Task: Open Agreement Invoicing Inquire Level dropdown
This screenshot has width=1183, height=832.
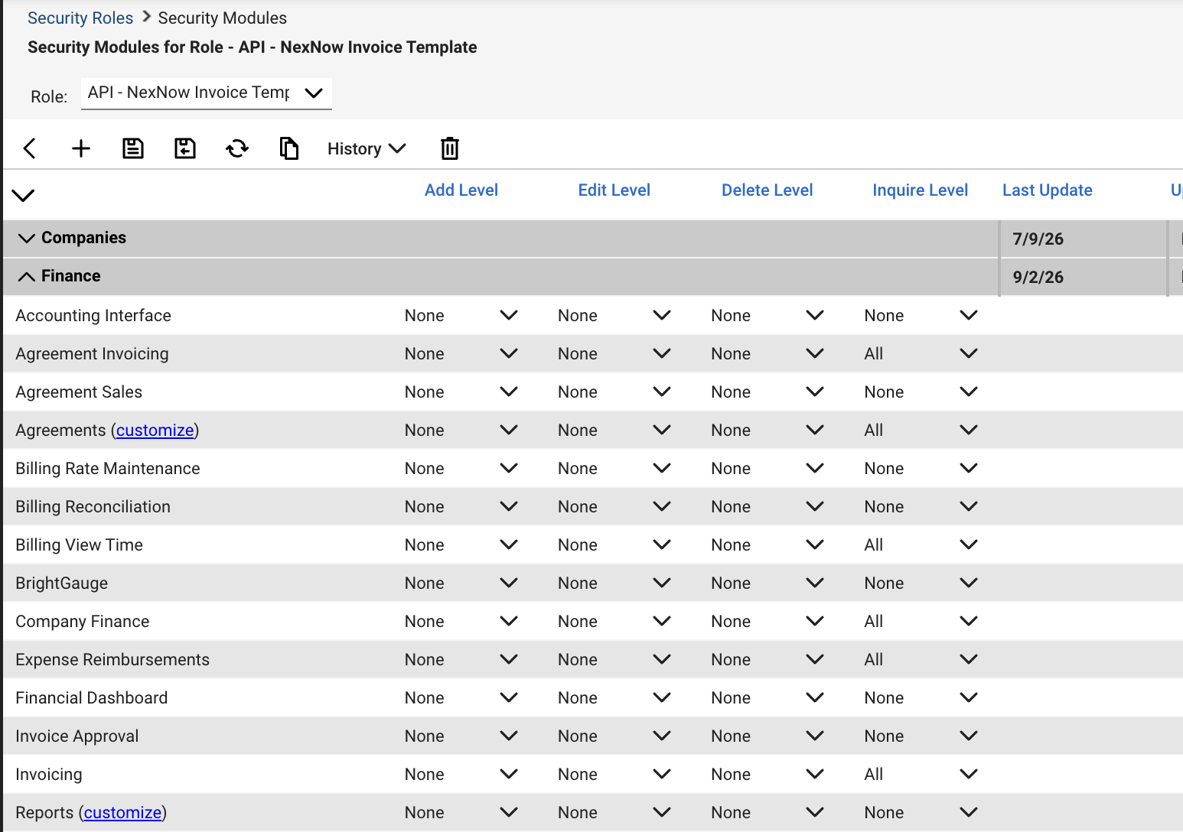Action: (x=921, y=353)
